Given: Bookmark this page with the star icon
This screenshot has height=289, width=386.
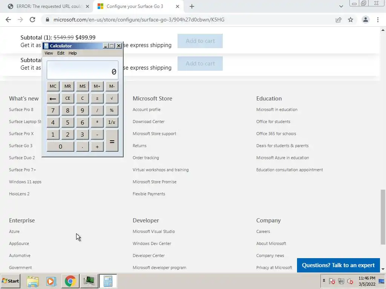Looking at the screenshot, I should [351, 20].
